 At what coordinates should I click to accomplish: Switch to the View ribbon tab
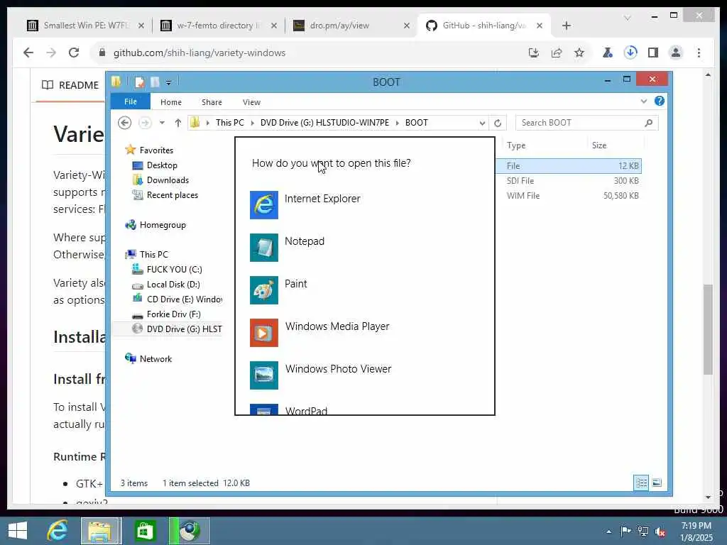click(251, 102)
